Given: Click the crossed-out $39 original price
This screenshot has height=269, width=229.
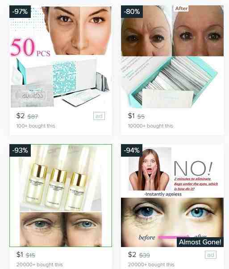Looking at the screenshot, I should [x=145, y=255].
